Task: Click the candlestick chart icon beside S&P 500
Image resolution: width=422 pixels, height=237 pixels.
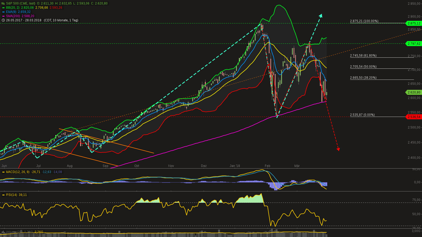Action: [3, 3]
